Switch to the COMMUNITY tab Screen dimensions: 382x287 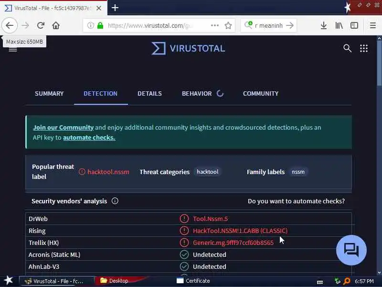[x=261, y=93]
